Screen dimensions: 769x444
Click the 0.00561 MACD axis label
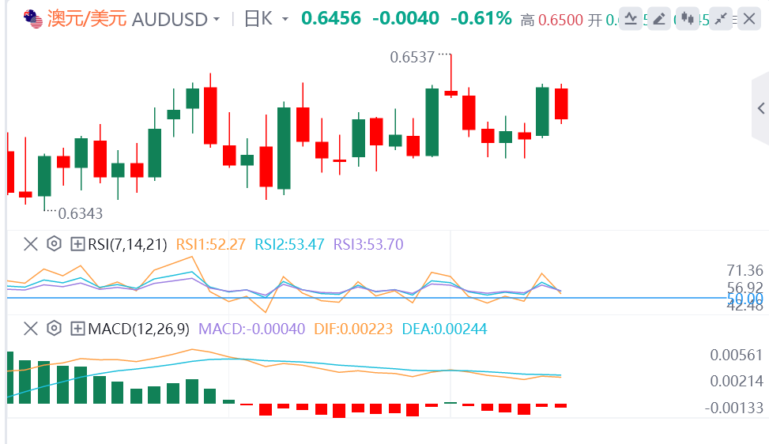pos(736,355)
